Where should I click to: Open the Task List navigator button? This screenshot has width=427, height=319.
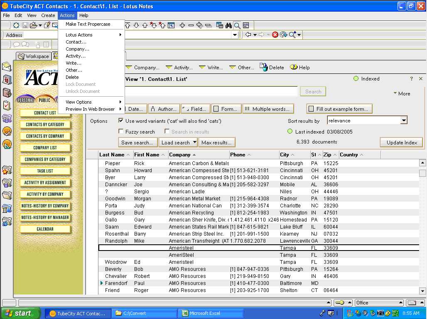point(45,171)
